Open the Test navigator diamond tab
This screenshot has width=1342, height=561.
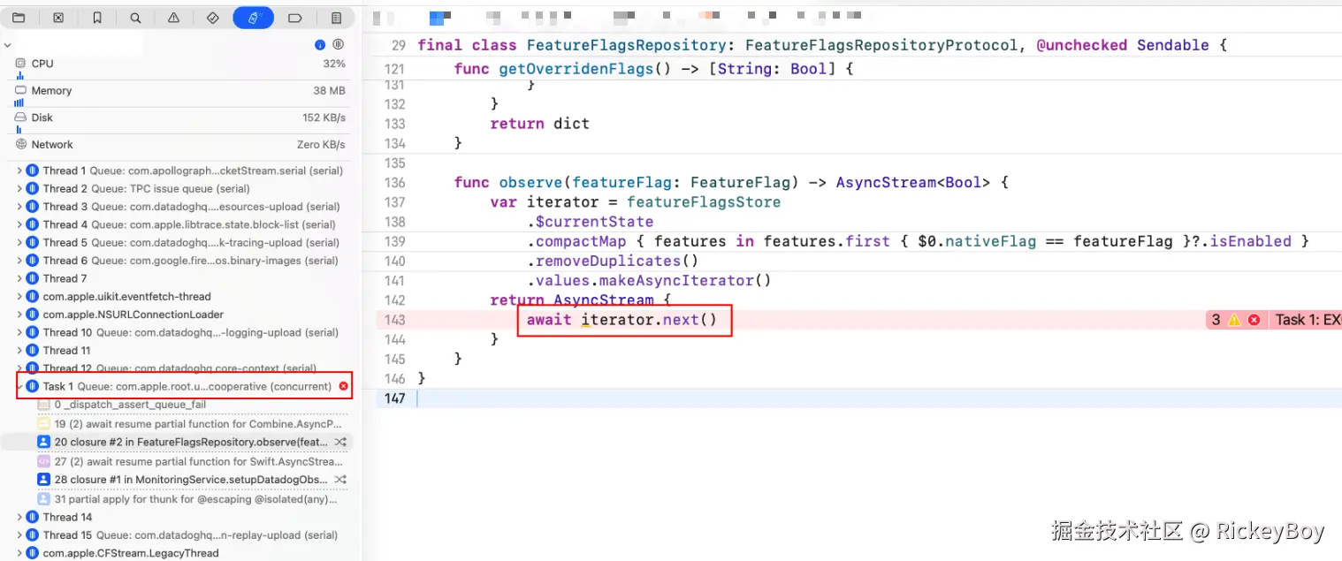pos(212,18)
